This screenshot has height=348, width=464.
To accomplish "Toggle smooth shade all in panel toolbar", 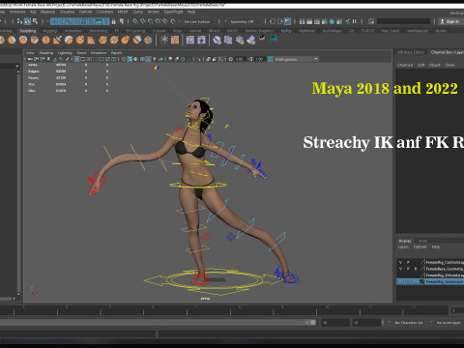I will (x=130, y=59).
